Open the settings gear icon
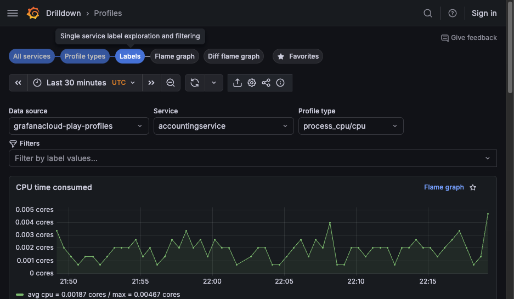The image size is (514, 299). (x=252, y=83)
